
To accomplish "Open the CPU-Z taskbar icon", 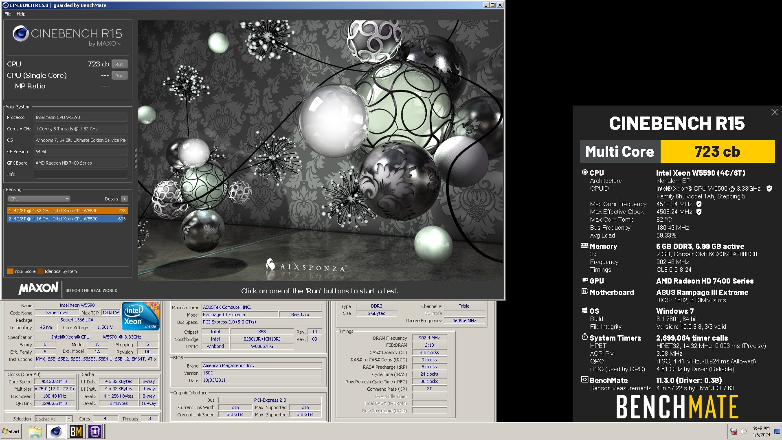I will coord(95,431).
